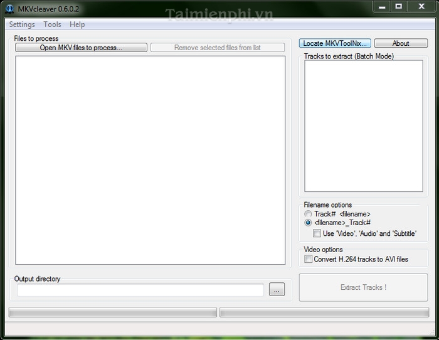Click the Extract Tracks ! button
The height and width of the screenshot is (340, 439).
tap(363, 287)
